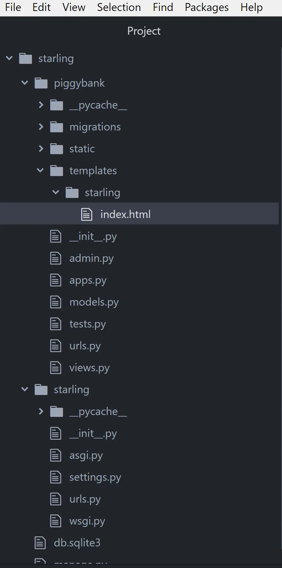Open the Packages menu
Image resolution: width=282 pixels, height=568 pixels.
(x=207, y=7)
